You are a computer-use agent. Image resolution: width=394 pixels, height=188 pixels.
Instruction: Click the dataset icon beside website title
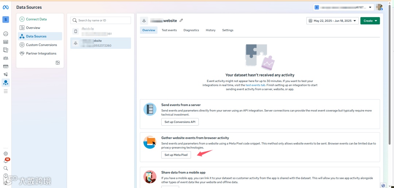click(x=144, y=21)
